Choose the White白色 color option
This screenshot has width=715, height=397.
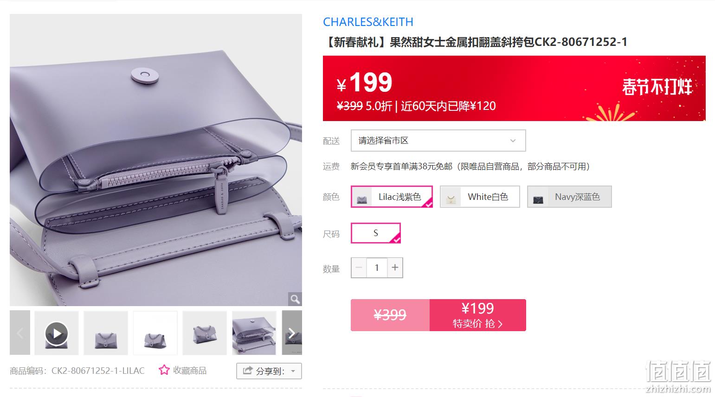pos(480,197)
